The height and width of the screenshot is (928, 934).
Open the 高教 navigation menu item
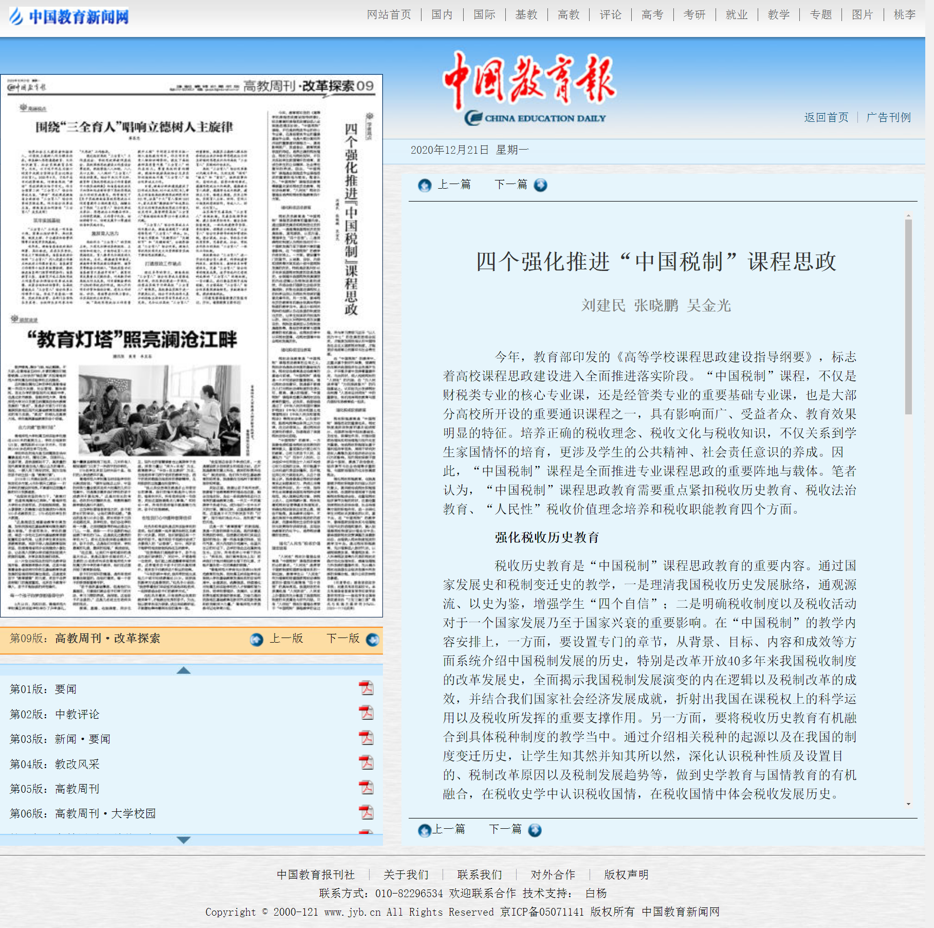coord(568,15)
